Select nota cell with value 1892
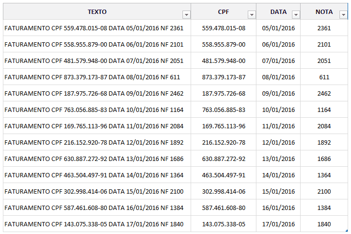 [x=324, y=143]
